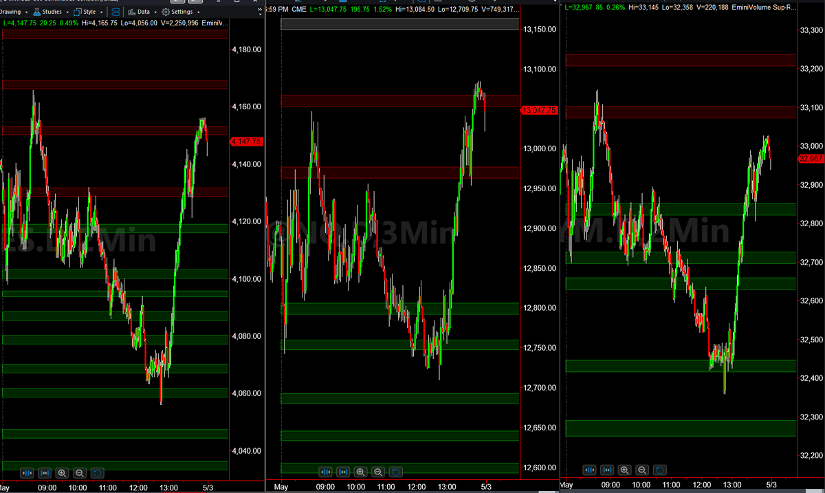
Task: Click the stacked chart layout icon
Action: [115, 12]
